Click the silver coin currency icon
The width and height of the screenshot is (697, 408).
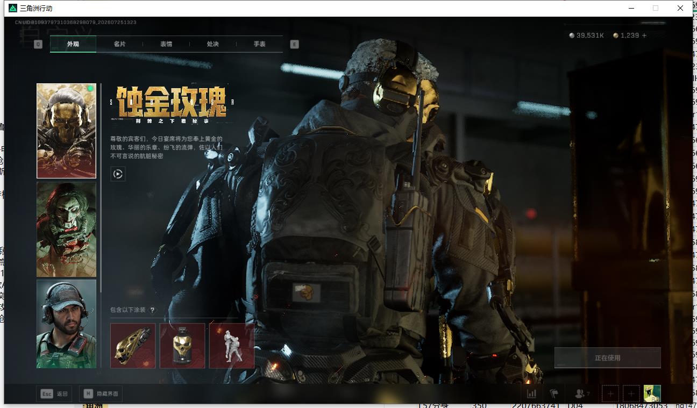click(572, 35)
